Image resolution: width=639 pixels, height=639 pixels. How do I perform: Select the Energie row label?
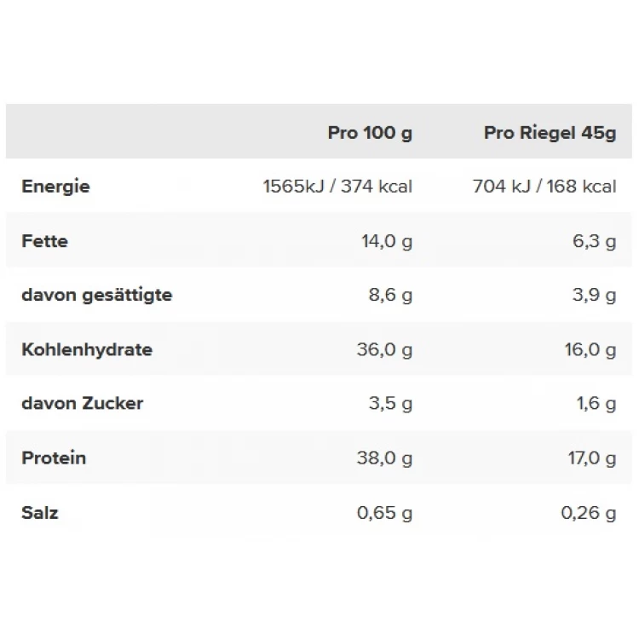56,187
